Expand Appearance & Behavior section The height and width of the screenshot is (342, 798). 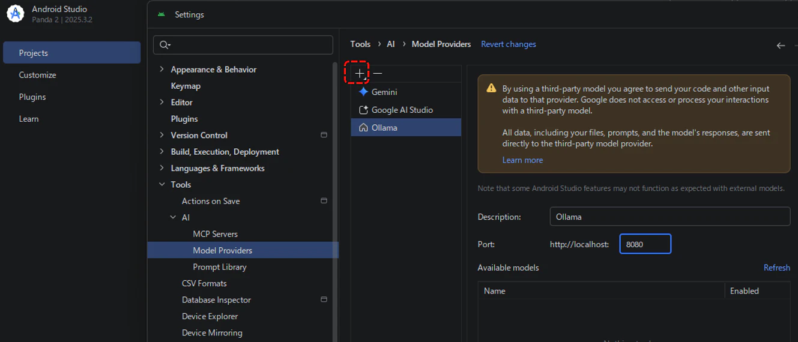[162, 69]
